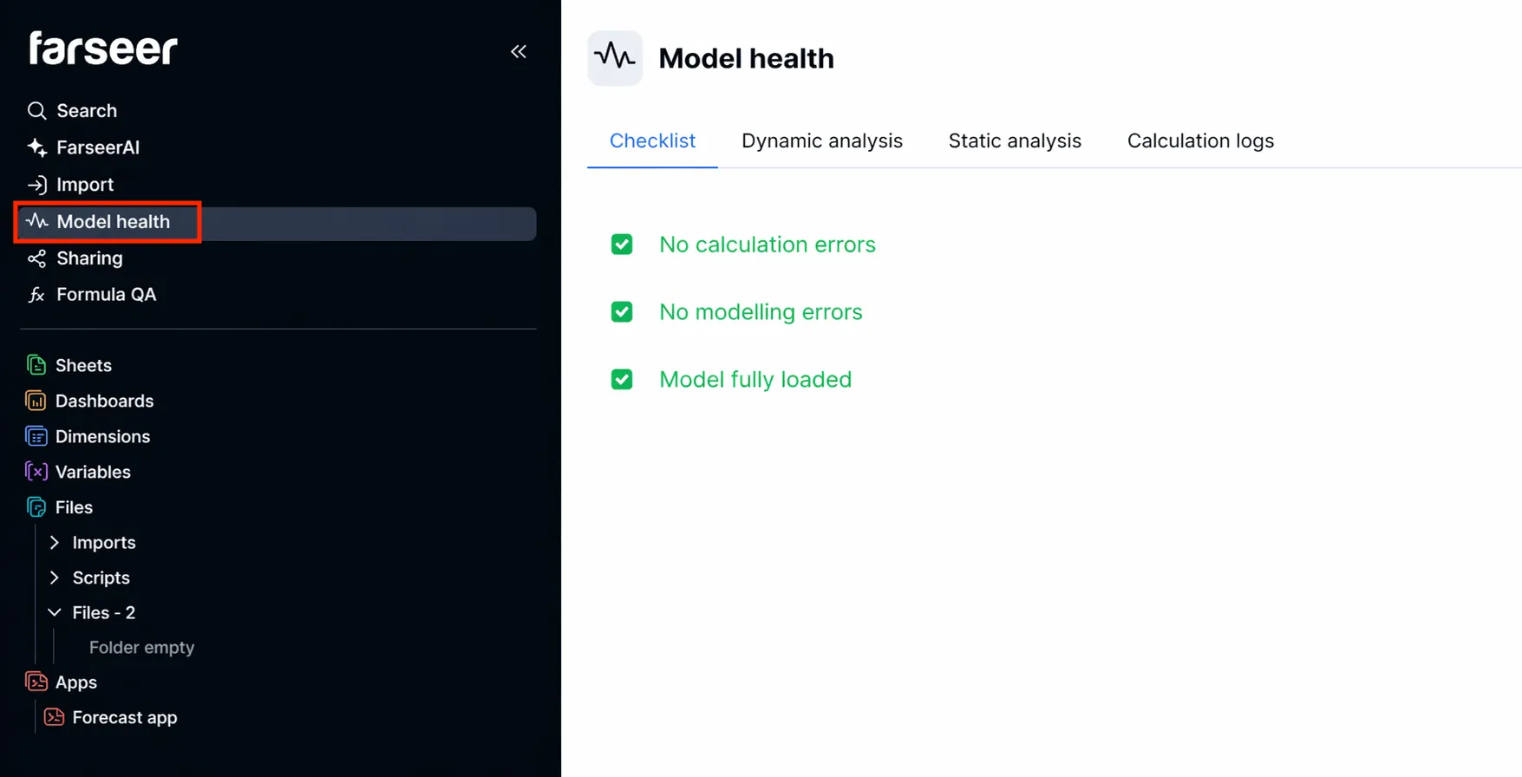Open the Forecast app icon
This screenshot has width=1522, height=777.
(53, 717)
